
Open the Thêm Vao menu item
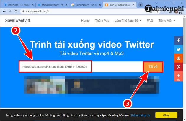click(102, 21)
